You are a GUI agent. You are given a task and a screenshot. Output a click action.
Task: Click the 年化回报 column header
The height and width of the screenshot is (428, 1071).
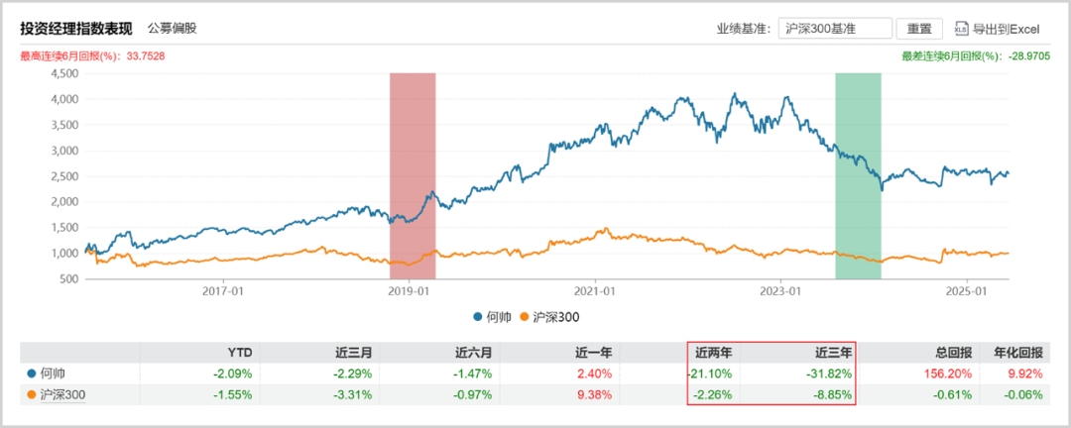(x=1021, y=353)
